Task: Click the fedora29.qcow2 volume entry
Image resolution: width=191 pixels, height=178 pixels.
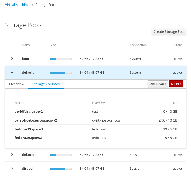Action: coord(28,138)
